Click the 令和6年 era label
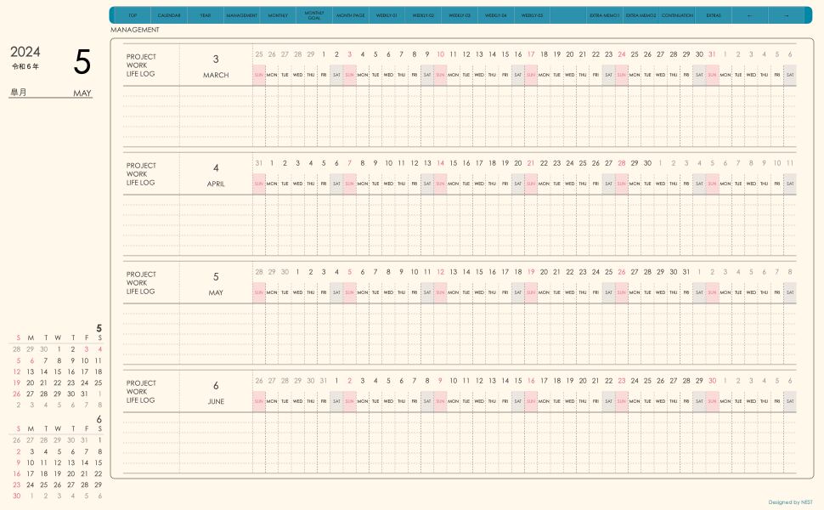The width and height of the screenshot is (824, 510). tap(25, 67)
